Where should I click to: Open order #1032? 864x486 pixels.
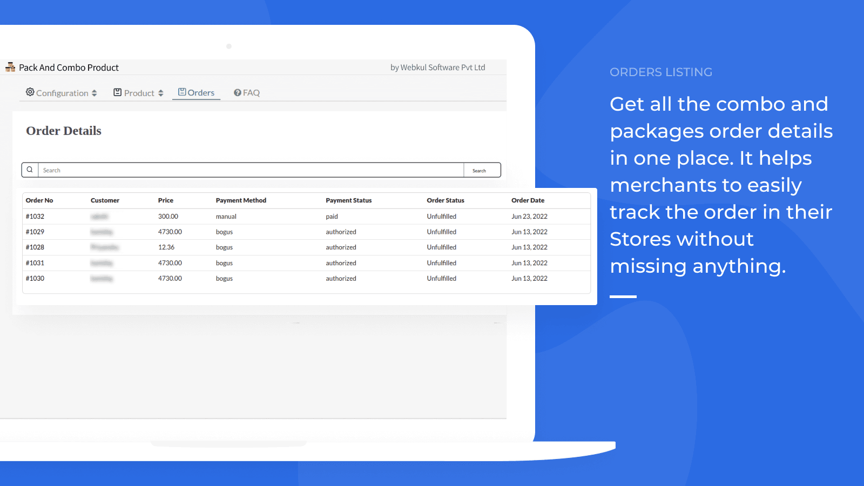(35, 217)
